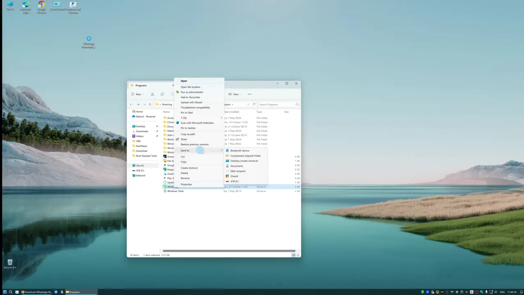Click the refresh icon beside the address bar
This screenshot has width=524, height=295.
[254, 104]
